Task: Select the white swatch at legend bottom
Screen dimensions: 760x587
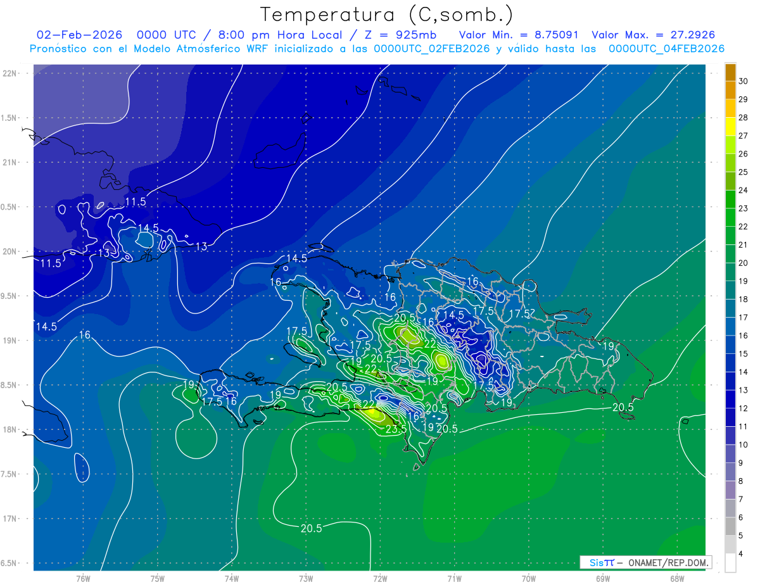Action: point(730,562)
